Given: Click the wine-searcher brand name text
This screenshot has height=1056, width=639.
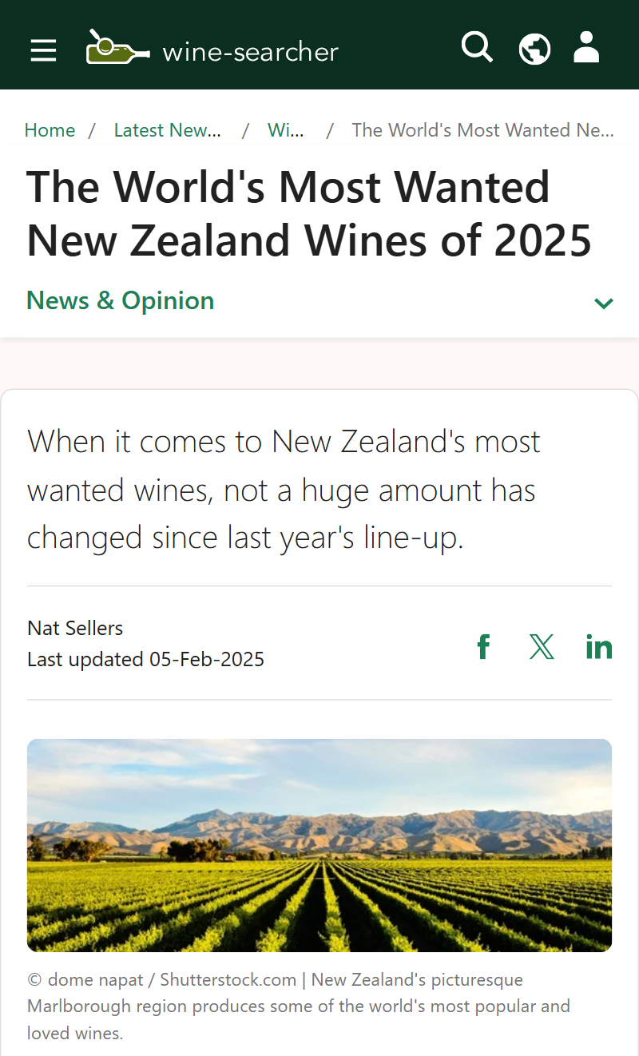Looking at the screenshot, I should click(x=251, y=52).
